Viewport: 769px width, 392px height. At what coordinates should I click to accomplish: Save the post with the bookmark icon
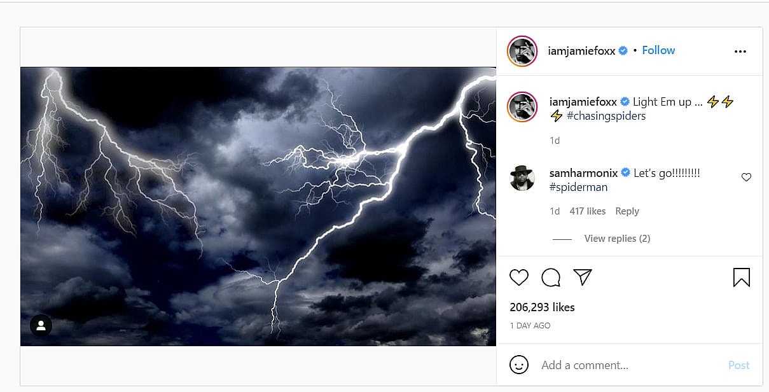741,277
